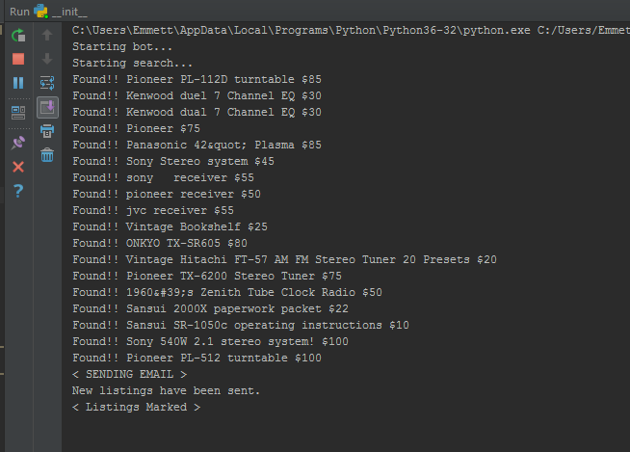Click the Run tool window label
630x452 pixels.
coord(19,11)
